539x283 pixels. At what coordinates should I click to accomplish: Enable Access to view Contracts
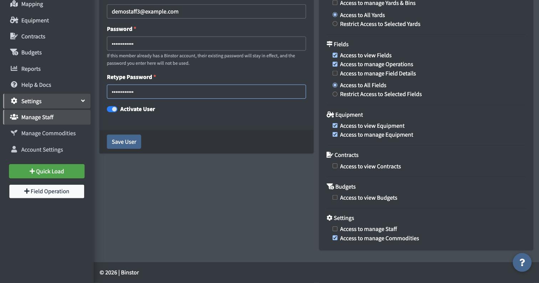[335, 166]
